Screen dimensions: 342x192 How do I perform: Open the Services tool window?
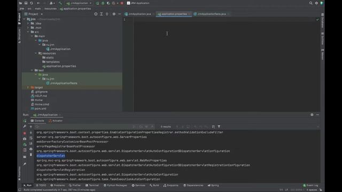pos(138,185)
